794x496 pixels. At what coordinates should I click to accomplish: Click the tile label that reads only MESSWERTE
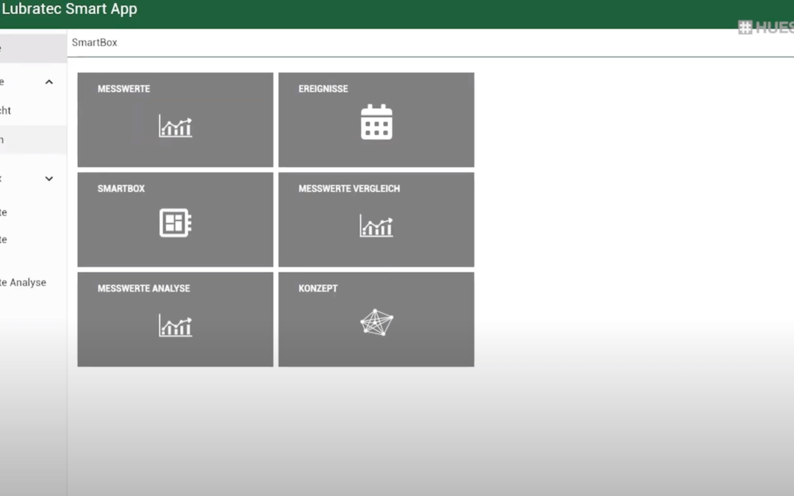tap(124, 89)
